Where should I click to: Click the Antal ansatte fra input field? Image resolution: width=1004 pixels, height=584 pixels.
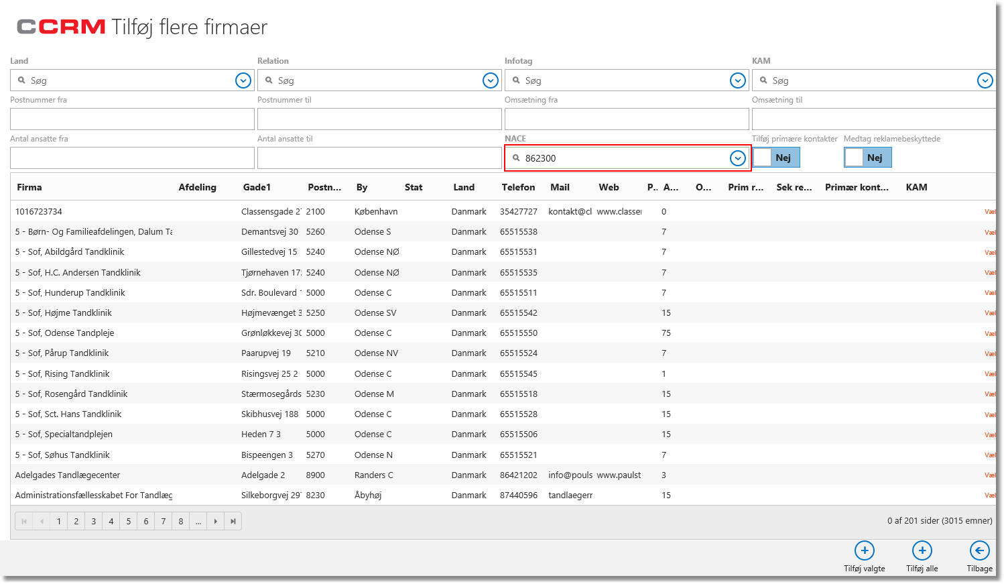pos(132,158)
